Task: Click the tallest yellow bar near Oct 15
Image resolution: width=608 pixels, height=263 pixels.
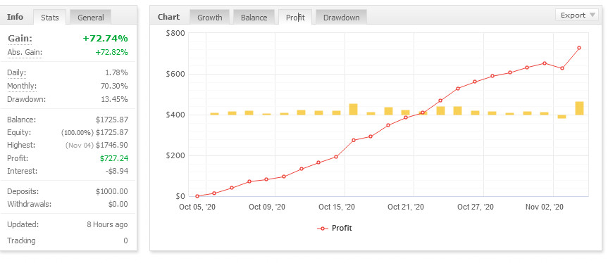Action: click(353, 110)
